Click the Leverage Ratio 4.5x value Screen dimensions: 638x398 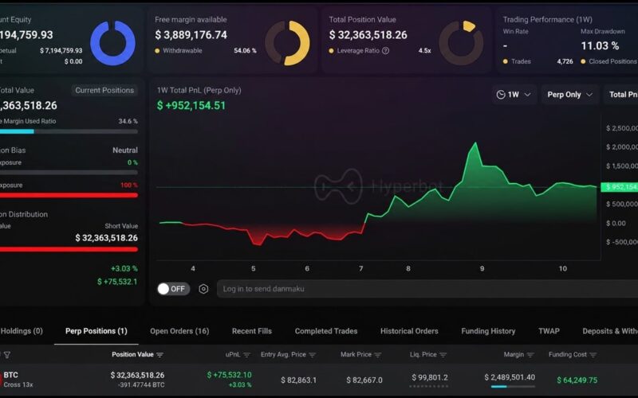pos(424,51)
